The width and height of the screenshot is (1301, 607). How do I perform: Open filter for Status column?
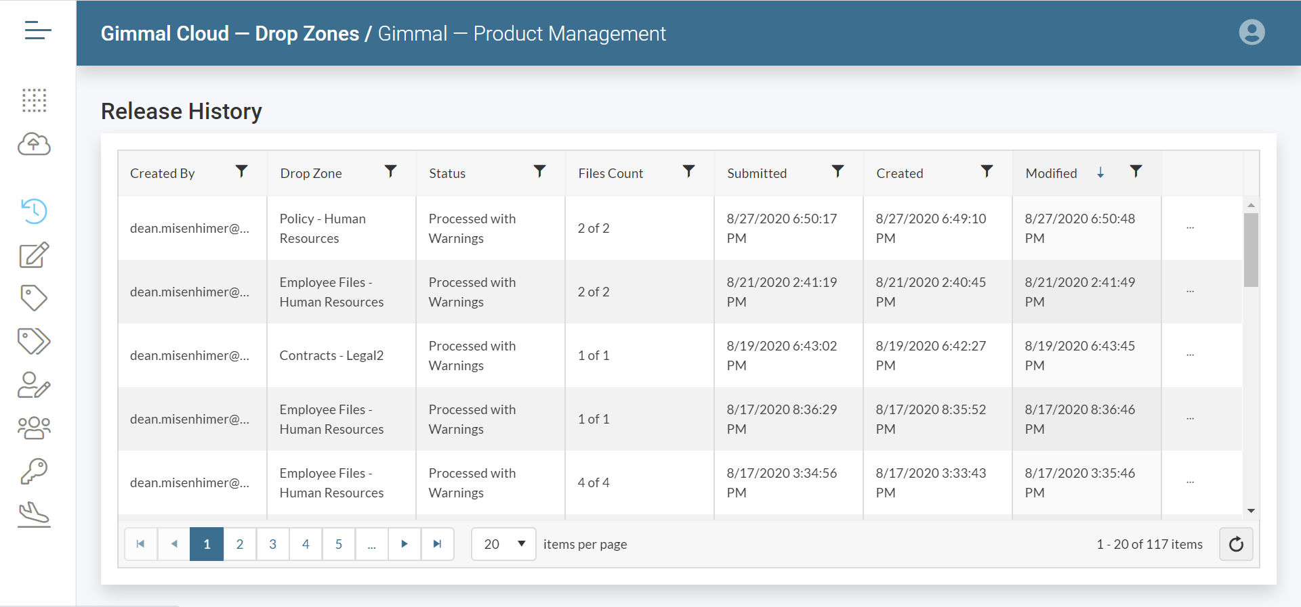(x=539, y=172)
